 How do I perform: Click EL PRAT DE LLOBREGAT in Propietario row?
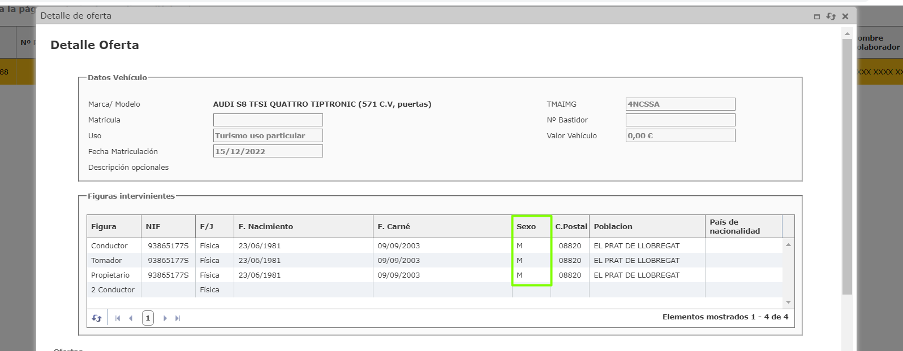tap(637, 275)
